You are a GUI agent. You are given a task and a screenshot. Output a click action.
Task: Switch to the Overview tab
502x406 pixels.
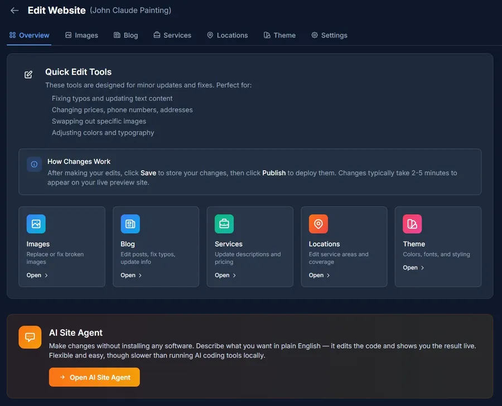pyautogui.click(x=30, y=35)
